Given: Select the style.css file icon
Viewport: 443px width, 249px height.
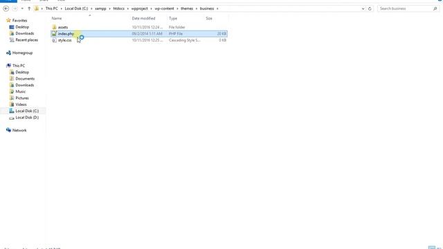Looking at the screenshot, I should pyautogui.click(x=54, y=40).
